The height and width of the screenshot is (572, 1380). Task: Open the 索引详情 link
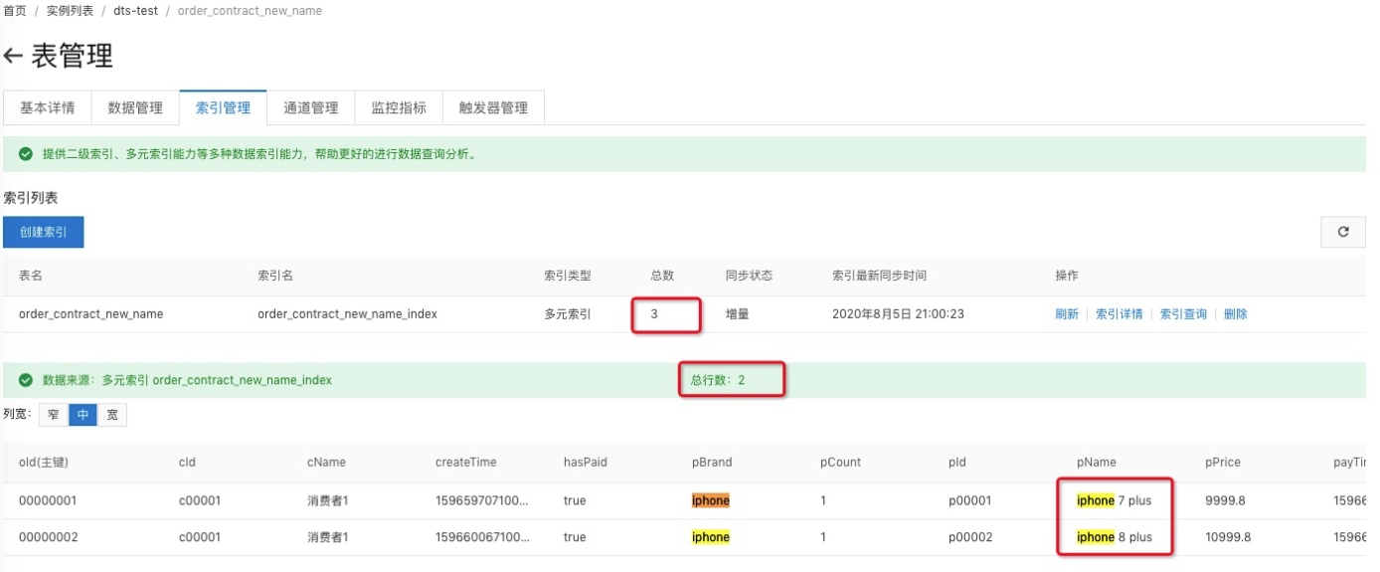pyautogui.click(x=1120, y=314)
